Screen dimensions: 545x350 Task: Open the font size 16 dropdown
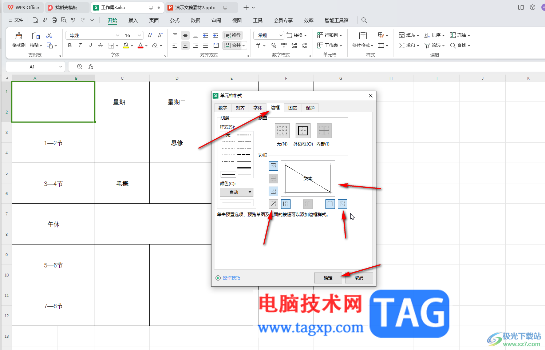139,35
